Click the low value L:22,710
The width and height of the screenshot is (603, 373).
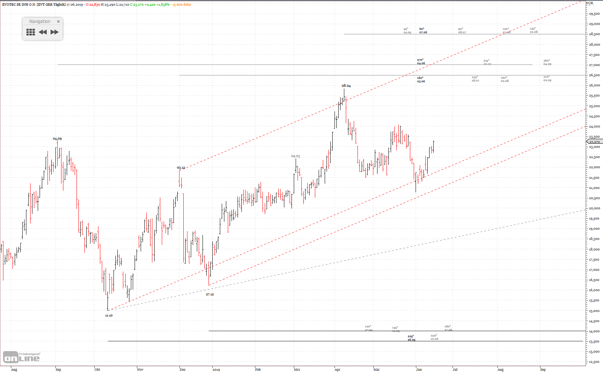(122, 5)
